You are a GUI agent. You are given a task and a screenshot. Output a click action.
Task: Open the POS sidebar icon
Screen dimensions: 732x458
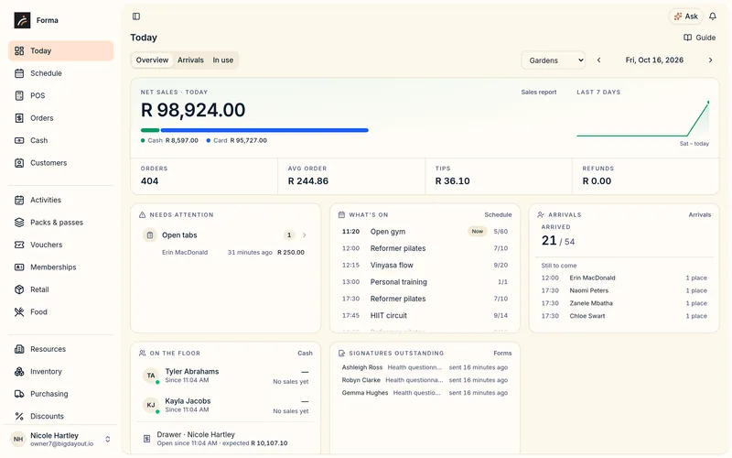[19, 96]
